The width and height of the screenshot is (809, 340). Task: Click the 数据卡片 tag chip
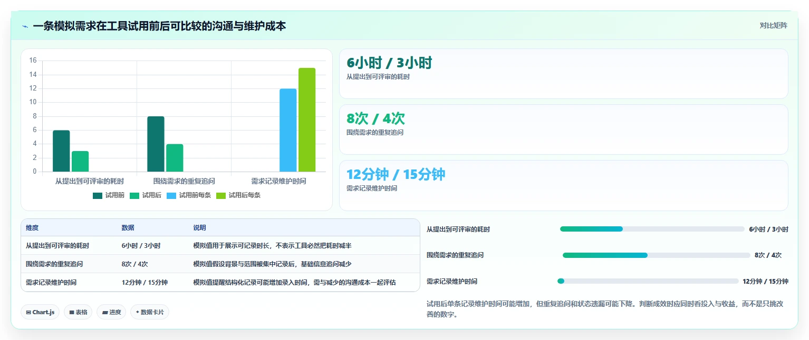click(150, 312)
